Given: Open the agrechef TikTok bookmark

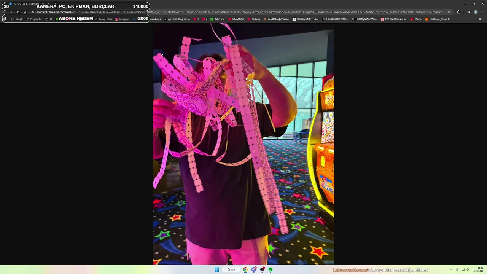Looking at the screenshot, I should [x=177, y=19].
